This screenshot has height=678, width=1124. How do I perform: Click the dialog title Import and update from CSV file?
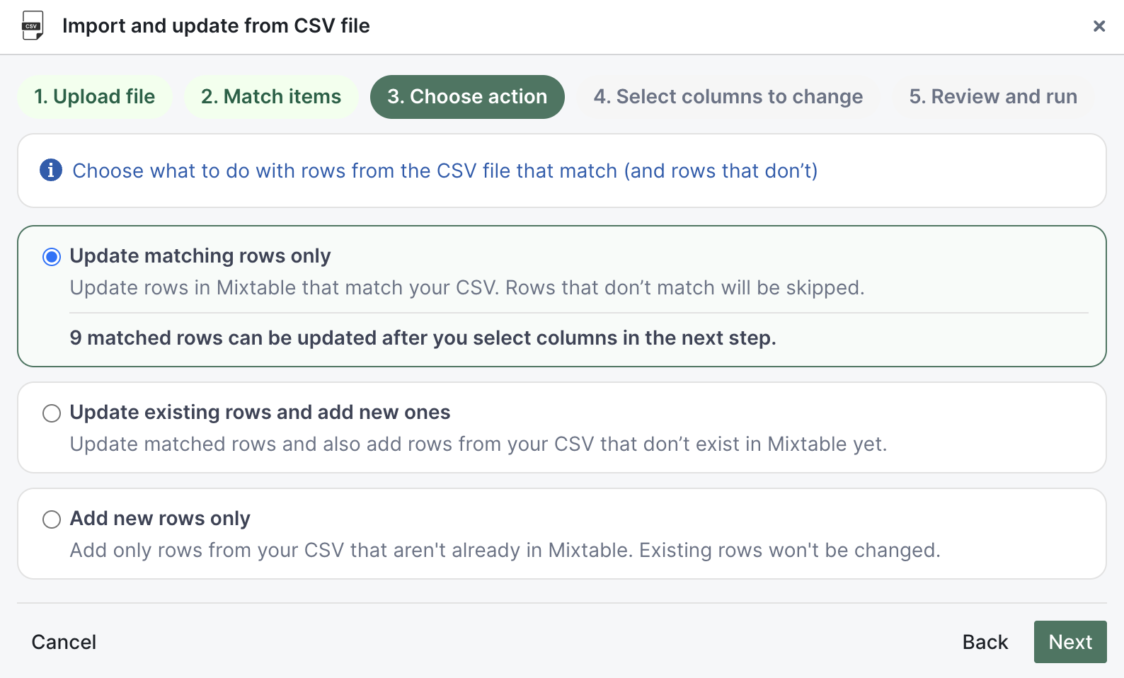[x=216, y=25]
